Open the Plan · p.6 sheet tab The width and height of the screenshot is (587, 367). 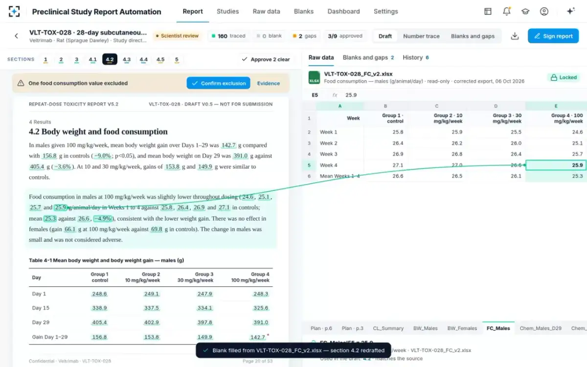tap(321, 328)
